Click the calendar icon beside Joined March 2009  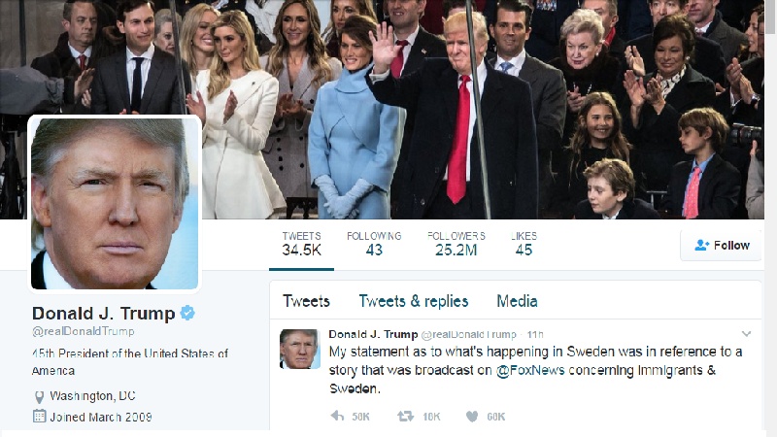coord(39,416)
